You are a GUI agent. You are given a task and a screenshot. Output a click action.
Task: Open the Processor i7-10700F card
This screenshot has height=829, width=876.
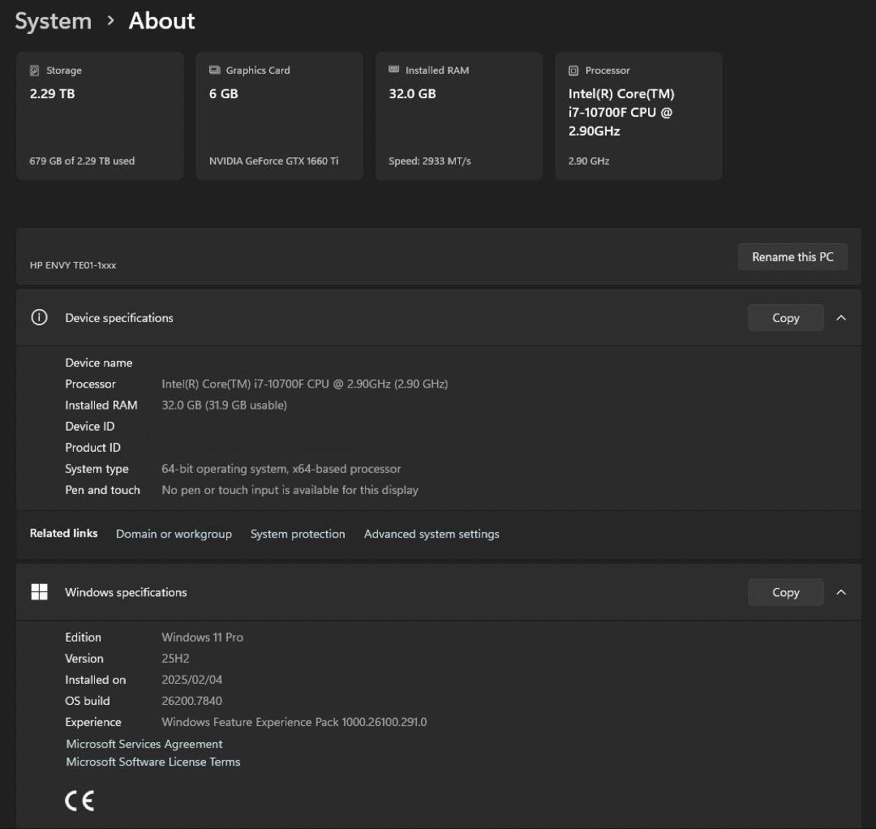tap(638, 116)
